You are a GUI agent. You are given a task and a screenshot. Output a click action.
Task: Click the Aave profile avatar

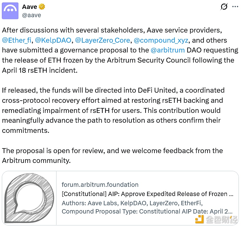point(10,11)
